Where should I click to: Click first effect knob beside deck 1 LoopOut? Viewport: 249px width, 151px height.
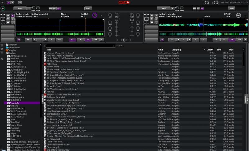point(33,8)
